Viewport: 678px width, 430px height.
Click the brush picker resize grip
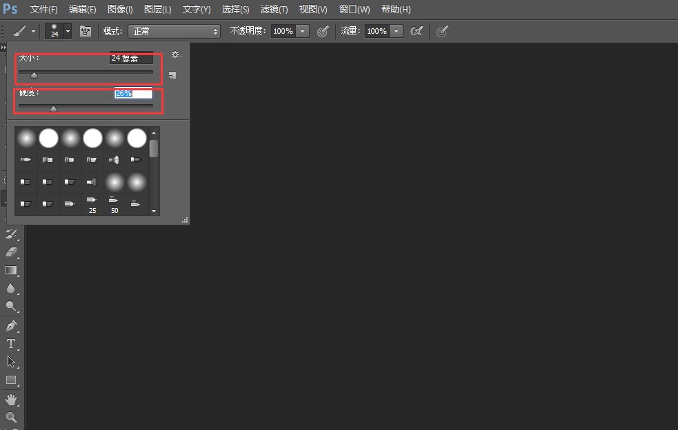(x=185, y=220)
